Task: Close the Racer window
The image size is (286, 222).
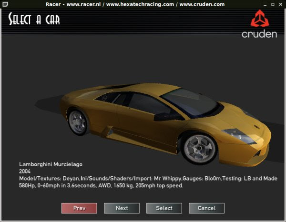Action: click(x=281, y=4)
